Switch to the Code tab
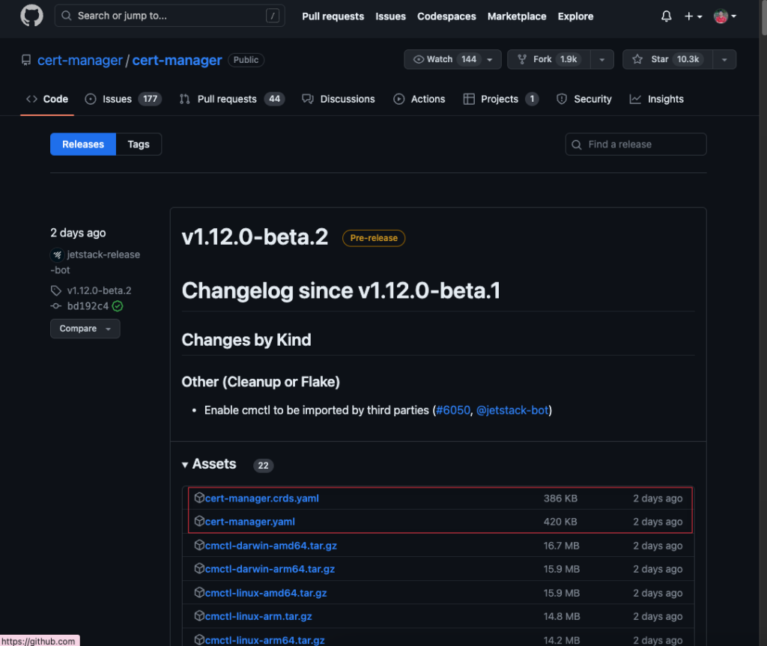Image resolution: width=767 pixels, height=646 pixels. pyautogui.click(x=47, y=99)
